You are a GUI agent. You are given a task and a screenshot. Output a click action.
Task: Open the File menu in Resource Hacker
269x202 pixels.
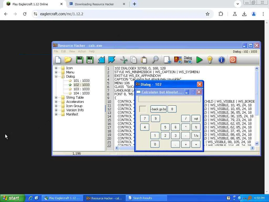point(56,51)
